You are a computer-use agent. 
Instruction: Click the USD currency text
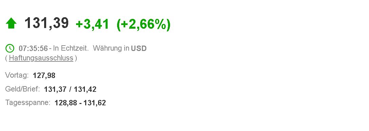(139, 48)
